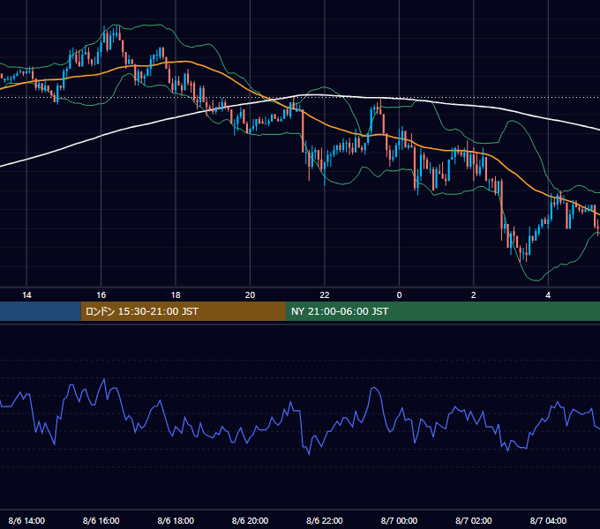
Task: Click the ロンドン 15:30-21:00 JST session bar
Action: 183,311
